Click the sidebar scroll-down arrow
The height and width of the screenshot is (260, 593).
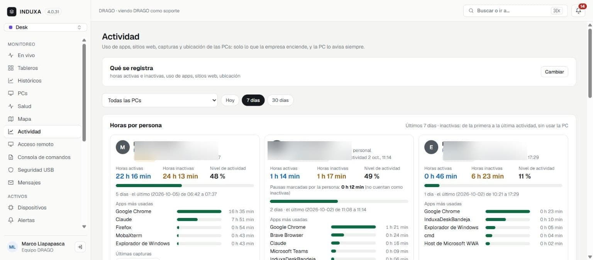tap(84, 227)
